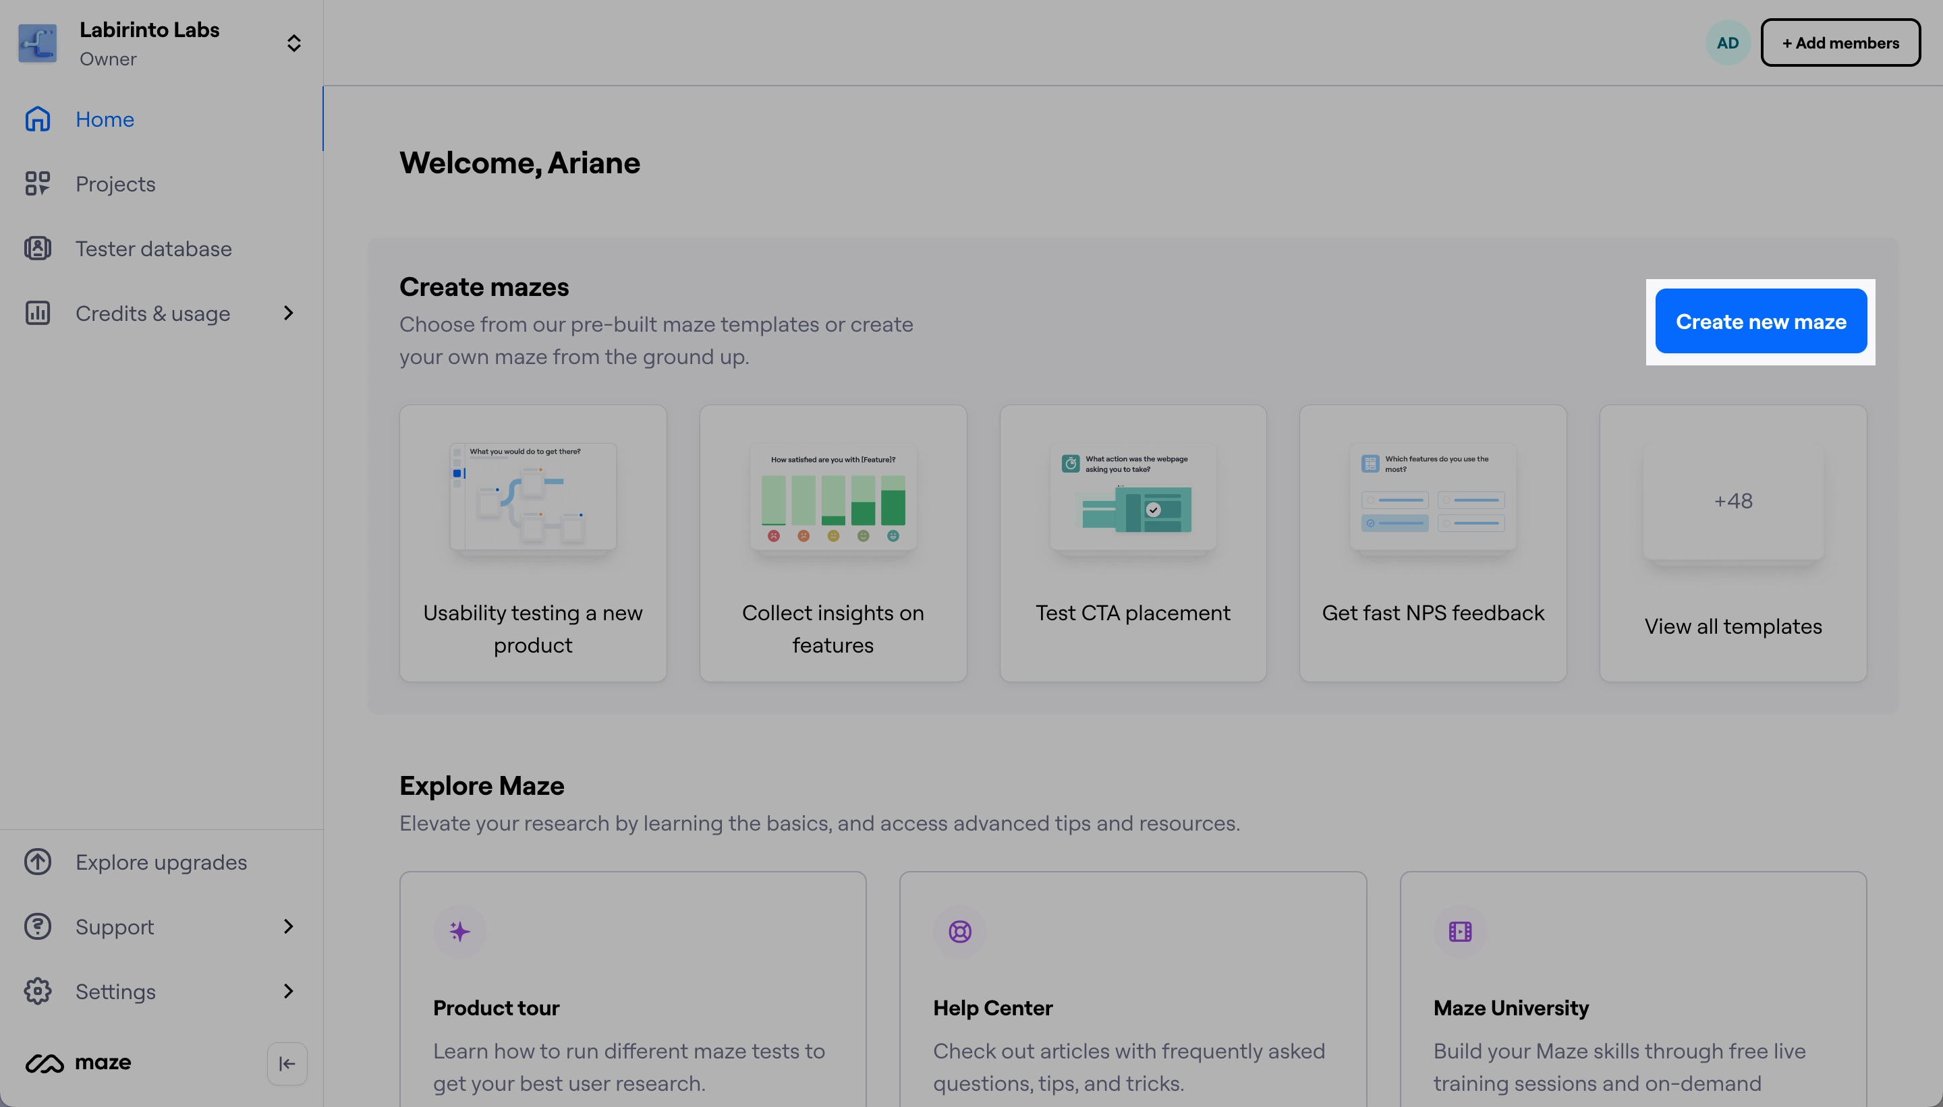Go to Projects in the sidebar

[115, 184]
